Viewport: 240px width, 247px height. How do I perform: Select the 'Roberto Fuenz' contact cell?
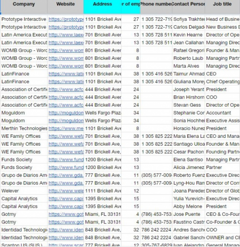pos(189,175)
